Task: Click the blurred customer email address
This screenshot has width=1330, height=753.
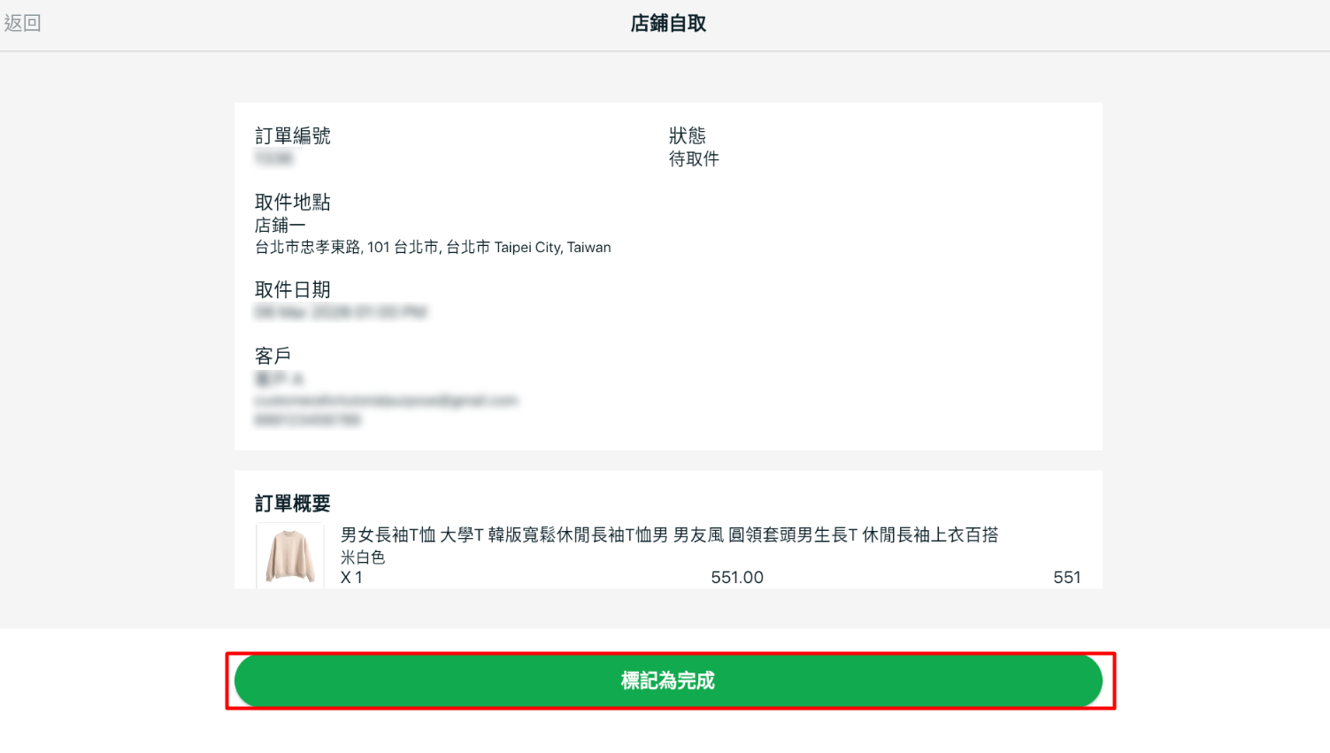Action: pyautogui.click(x=386, y=401)
